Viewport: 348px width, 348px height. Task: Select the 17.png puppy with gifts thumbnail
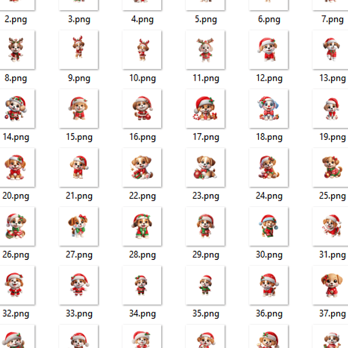tap(205, 108)
